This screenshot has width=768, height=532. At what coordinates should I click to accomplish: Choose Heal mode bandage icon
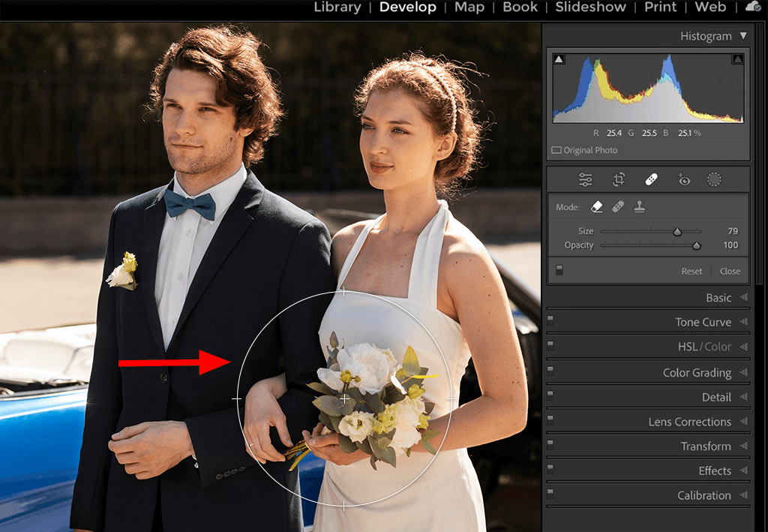pyautogui.click(x=618, y=207)
